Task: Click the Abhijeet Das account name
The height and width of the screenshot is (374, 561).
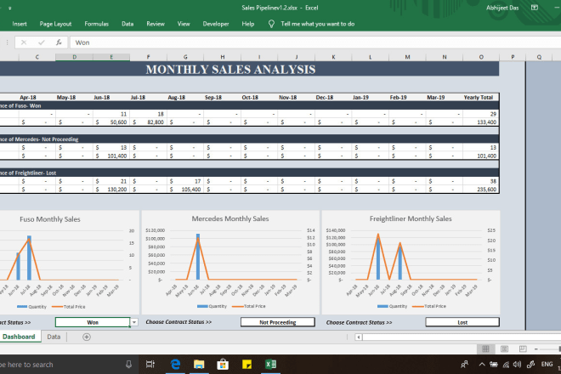Action: pos(502,8)
